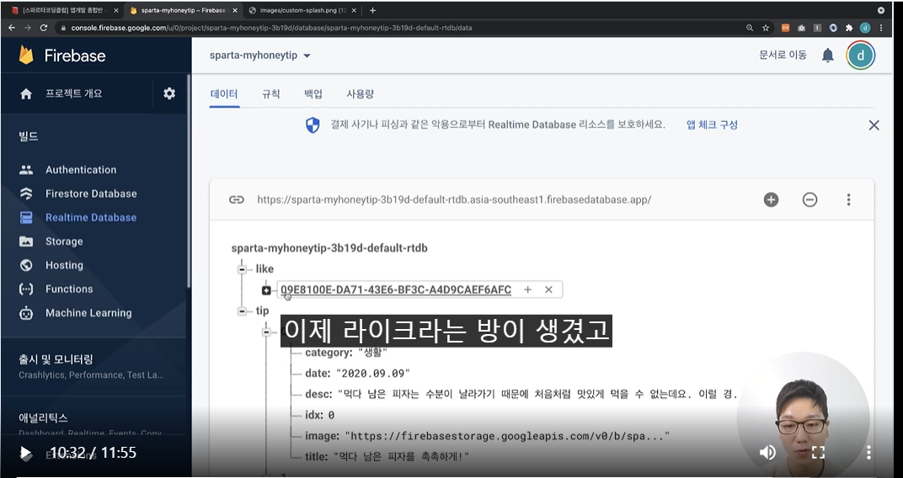Go back in browser history
The width and height of the screenshot is (903, 478).
tap(12, 28)
